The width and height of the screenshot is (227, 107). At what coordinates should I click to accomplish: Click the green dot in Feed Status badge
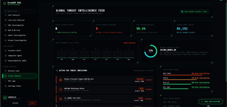(182, 12)
